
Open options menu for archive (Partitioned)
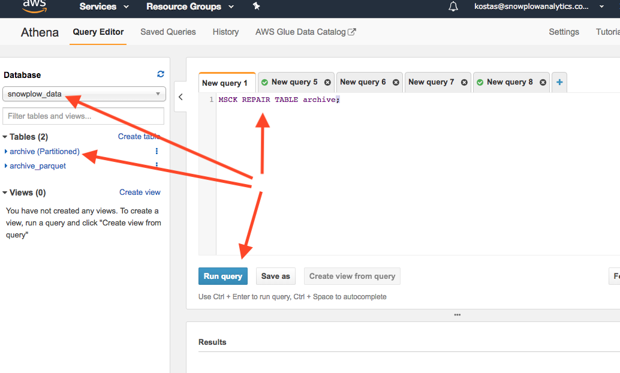(x=156, y=151)
